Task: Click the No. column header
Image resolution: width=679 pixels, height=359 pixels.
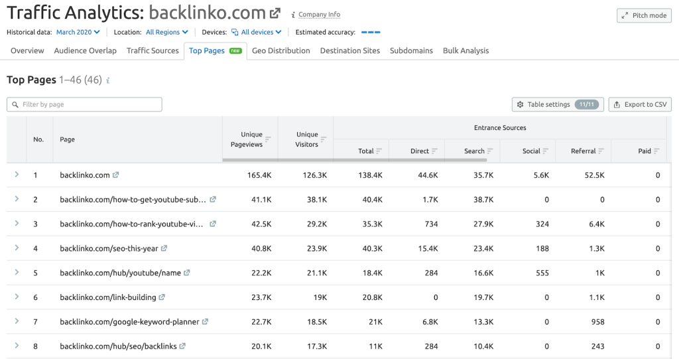Action: click(38, 139)
